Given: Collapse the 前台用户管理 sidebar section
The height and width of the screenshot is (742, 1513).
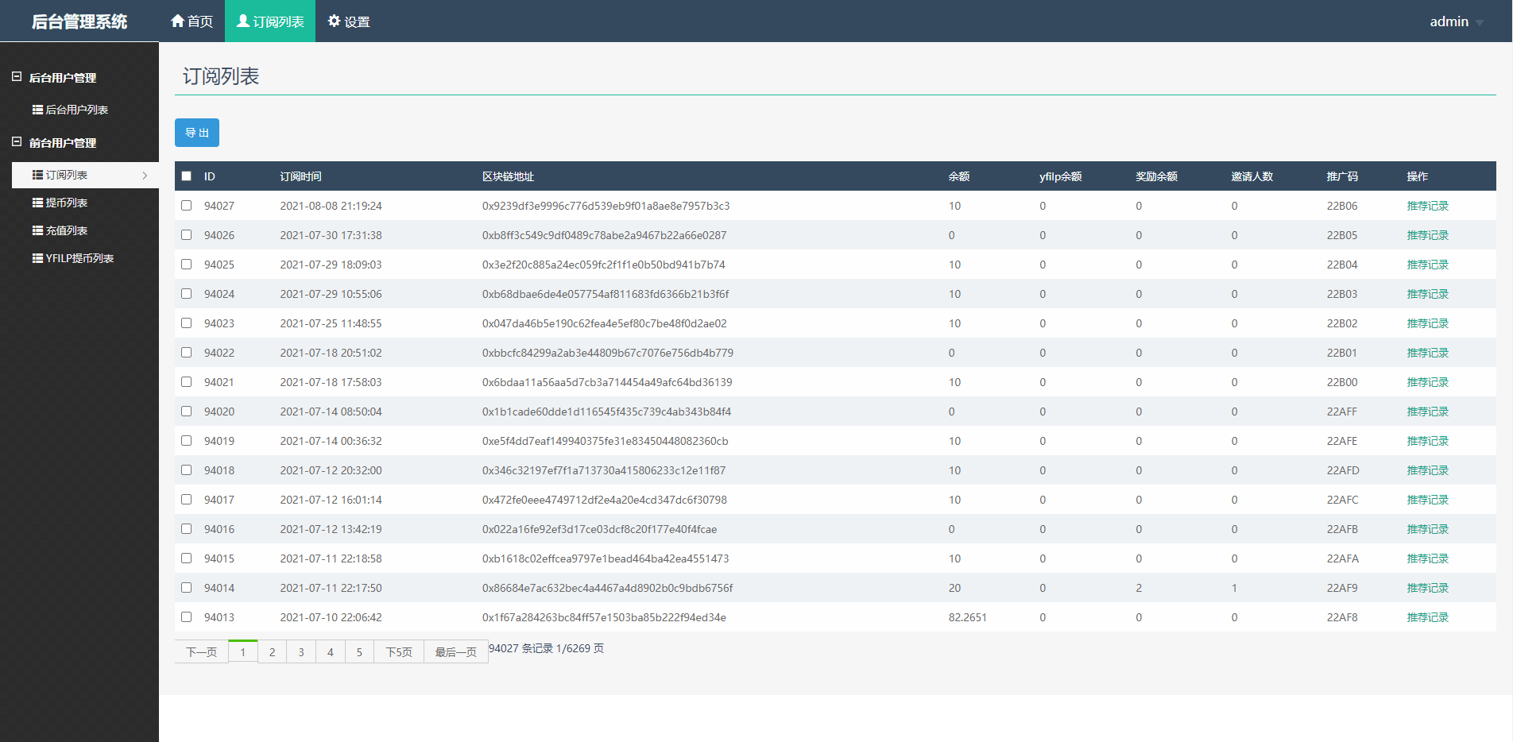Looking at the screenshot, I should [x=17, y=142].
